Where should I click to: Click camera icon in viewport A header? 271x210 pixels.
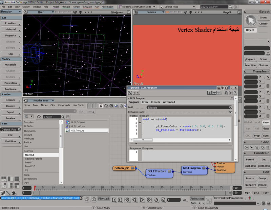[75, 12]
